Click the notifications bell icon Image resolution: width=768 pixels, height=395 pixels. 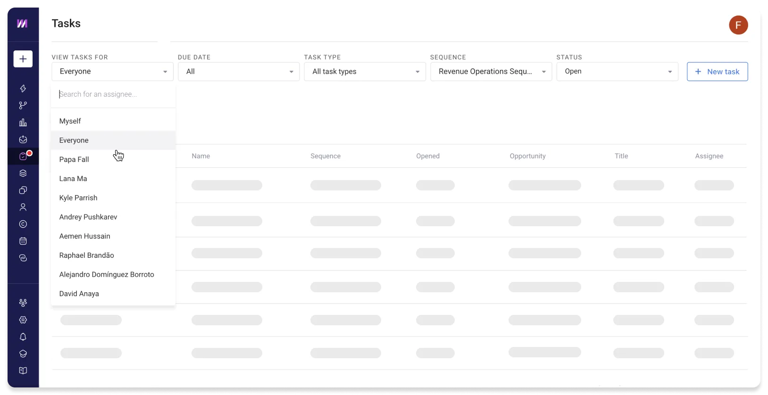click(x=23, y=337)
